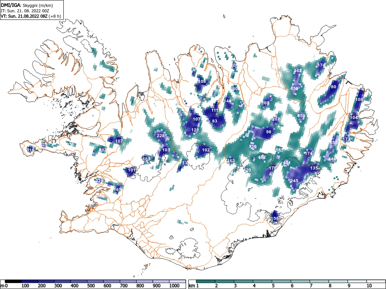Click the visibility value '207' on the map

tap(276, 119)
